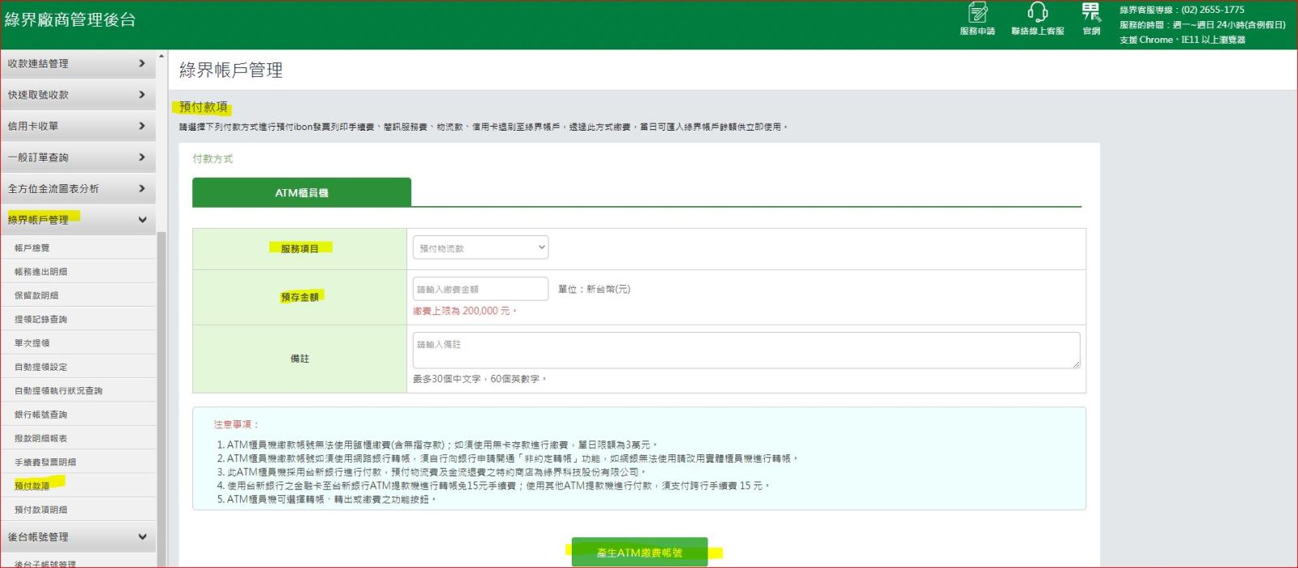Click the 付款方式 section label
The width and height of the screenshot is (1298, 568).
point(213,159)
